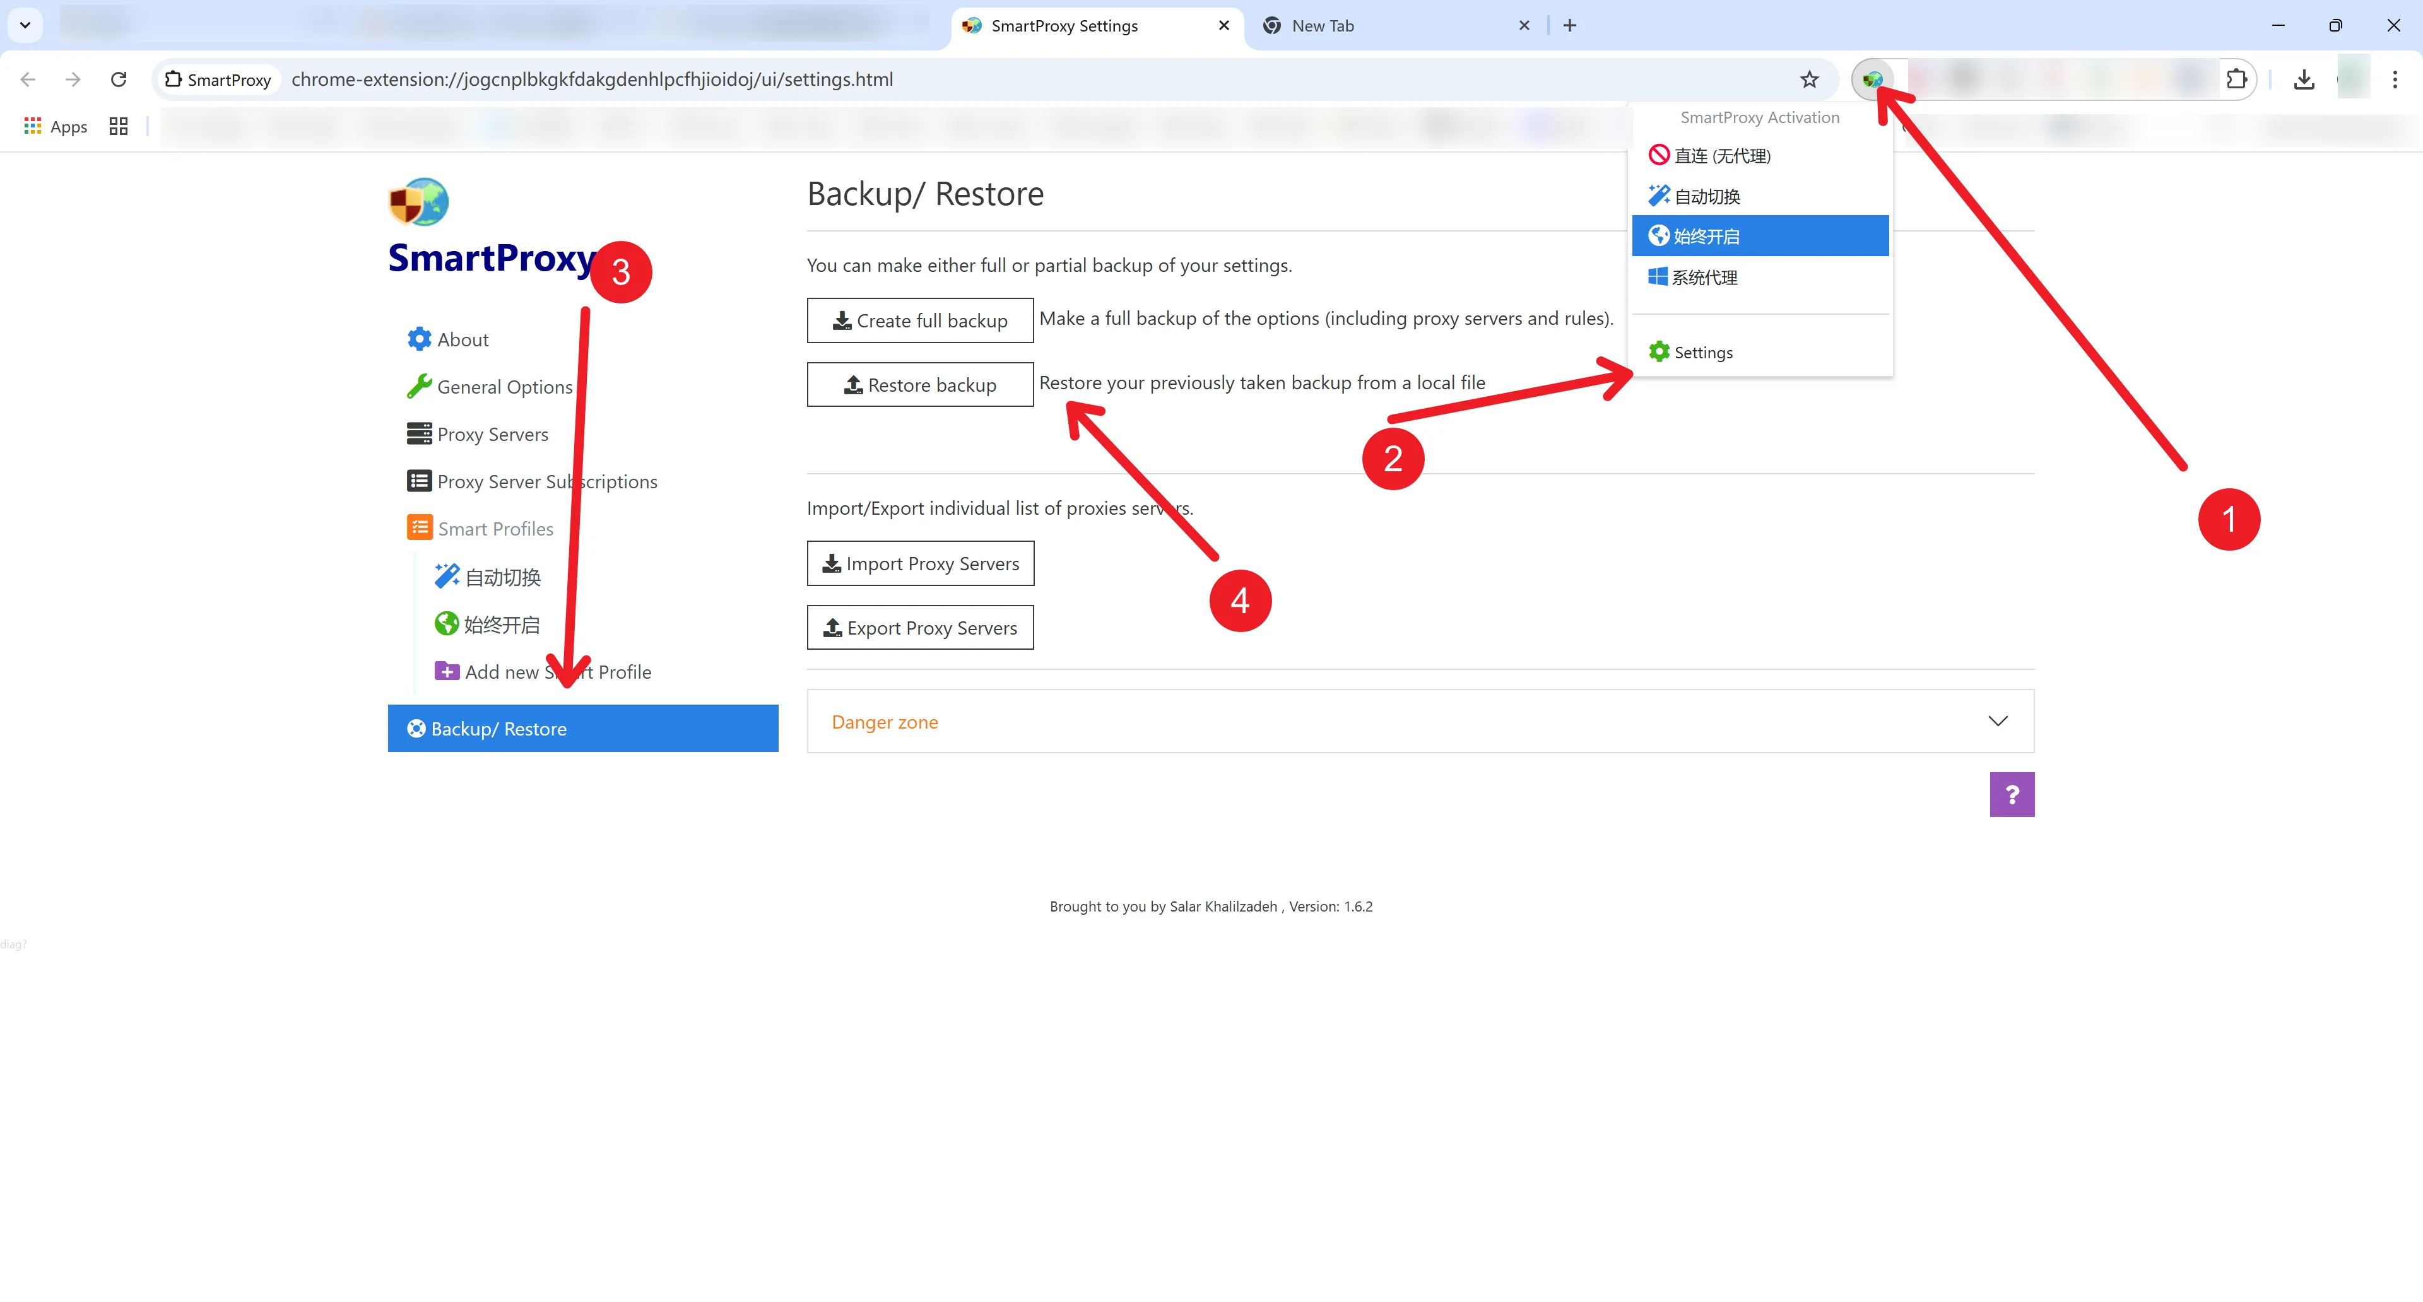Expand the Danger zone section
Screen dimensions: 2423x1302
click(1420, 721)
